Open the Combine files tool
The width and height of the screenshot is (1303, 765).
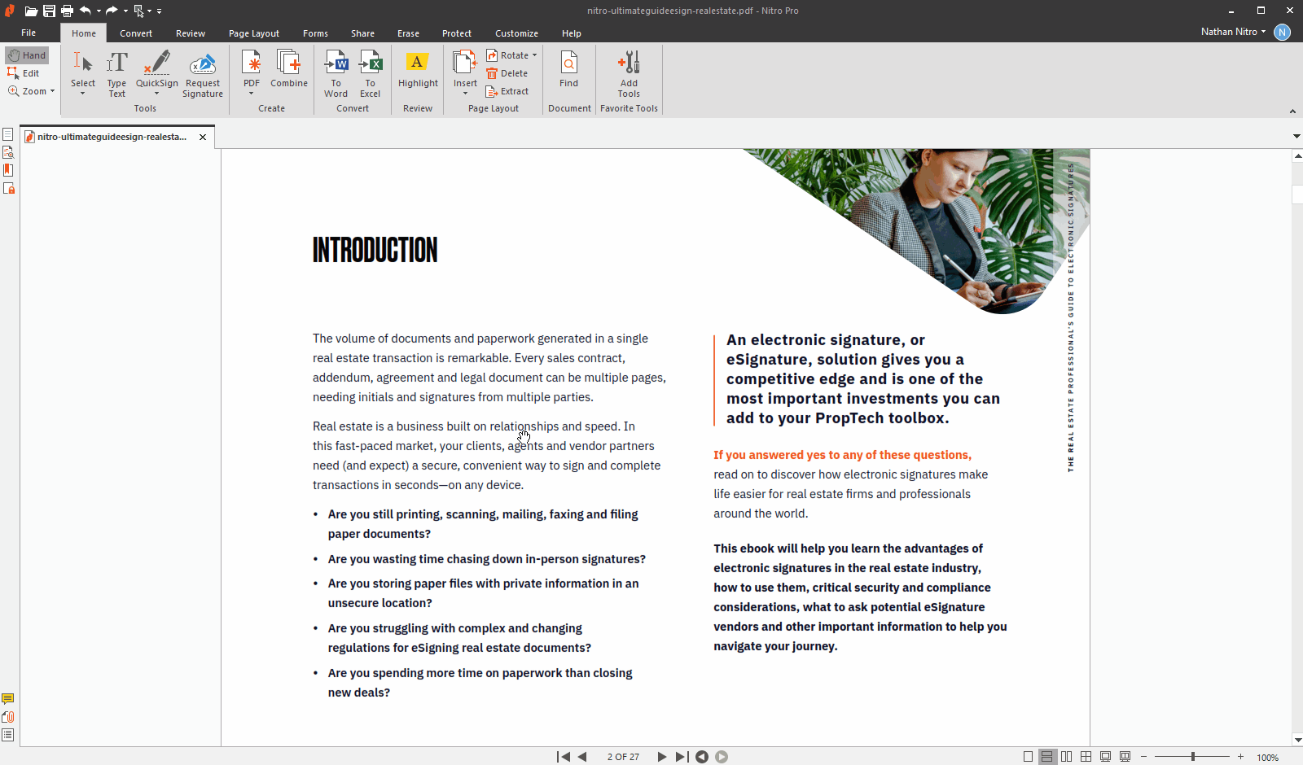point(289,63)
